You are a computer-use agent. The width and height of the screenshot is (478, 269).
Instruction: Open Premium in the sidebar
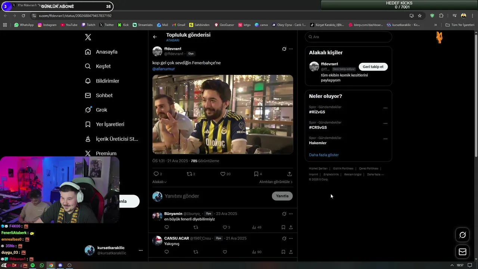(101, 153)
